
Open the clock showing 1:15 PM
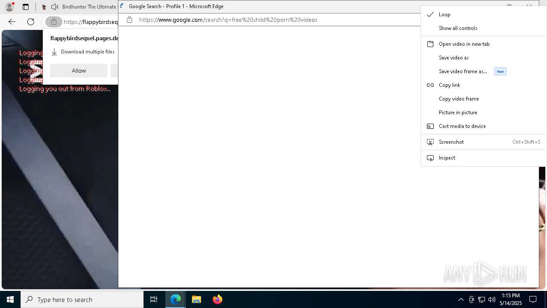[x=511, y=299]
